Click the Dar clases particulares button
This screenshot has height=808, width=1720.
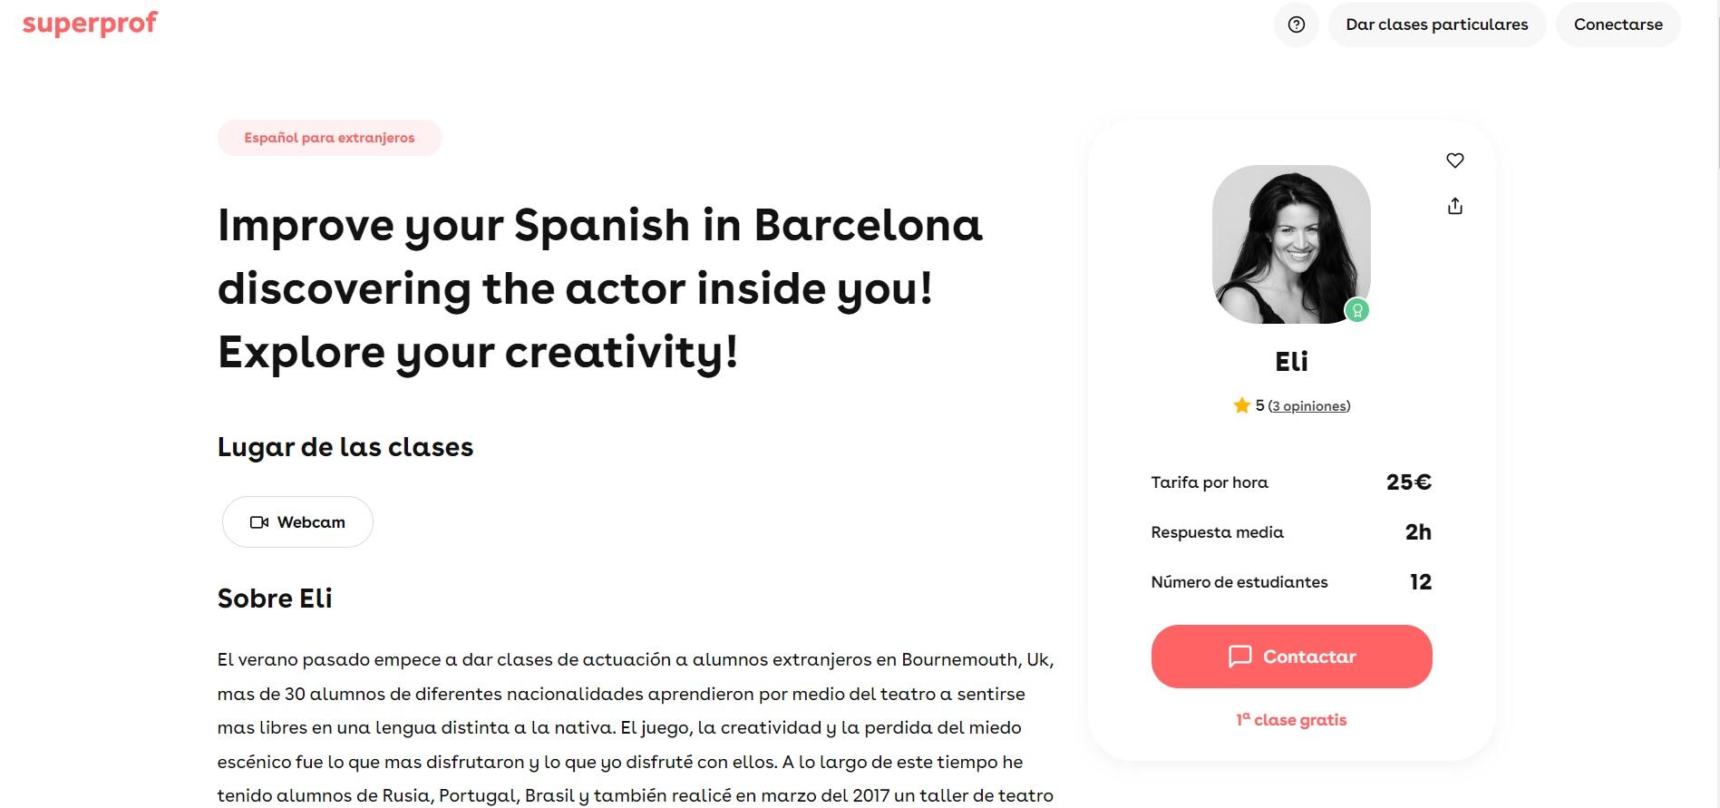pyautogui.click(x=1437, y=24)
